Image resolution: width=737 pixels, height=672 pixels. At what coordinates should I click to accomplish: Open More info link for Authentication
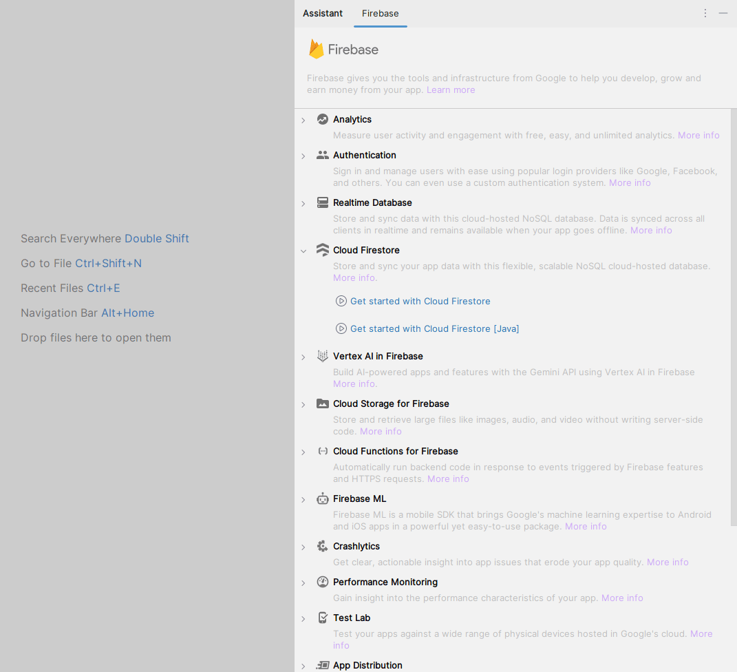click(x=630, y=183)
